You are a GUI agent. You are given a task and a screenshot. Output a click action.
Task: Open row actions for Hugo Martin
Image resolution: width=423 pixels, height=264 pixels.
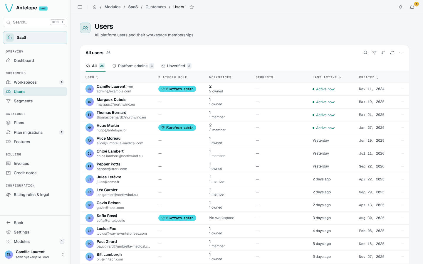pos(402,128)
